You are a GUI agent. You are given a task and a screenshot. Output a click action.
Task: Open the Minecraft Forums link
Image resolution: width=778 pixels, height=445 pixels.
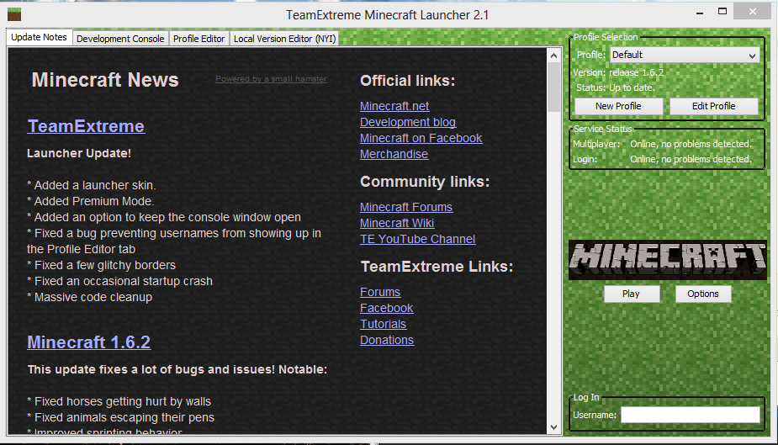pyautogui.click(x=406, y=207)
